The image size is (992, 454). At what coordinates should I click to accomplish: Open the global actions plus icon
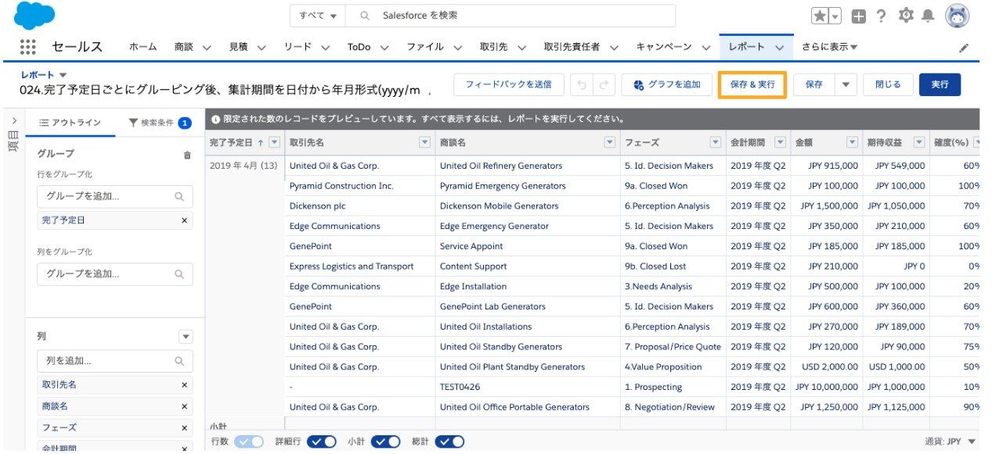click(x=859, y=16)
